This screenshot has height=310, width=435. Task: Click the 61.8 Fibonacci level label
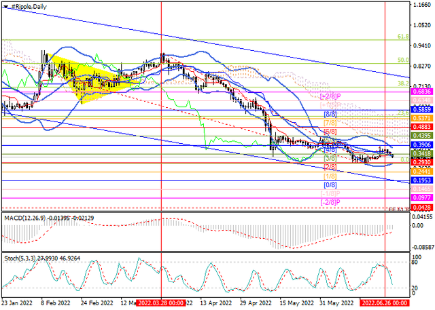[x=402, y=37]
